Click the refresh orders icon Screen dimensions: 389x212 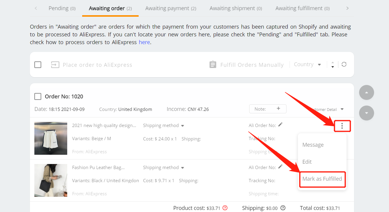pyautogui.click(x=344, y=64)
